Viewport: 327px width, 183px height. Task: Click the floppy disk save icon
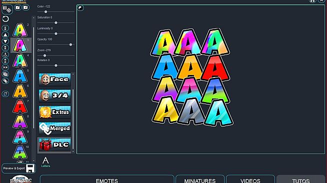tap(30, 168)
